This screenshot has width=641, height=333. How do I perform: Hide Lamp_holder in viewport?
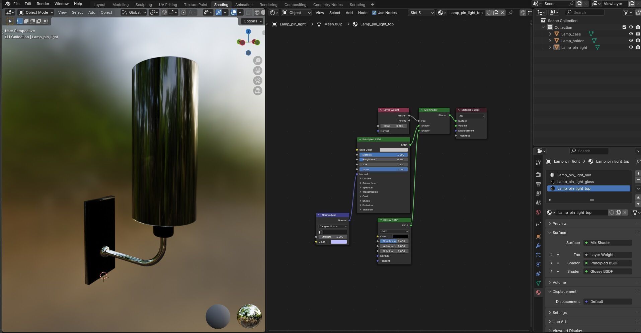(x=631, y=41)
